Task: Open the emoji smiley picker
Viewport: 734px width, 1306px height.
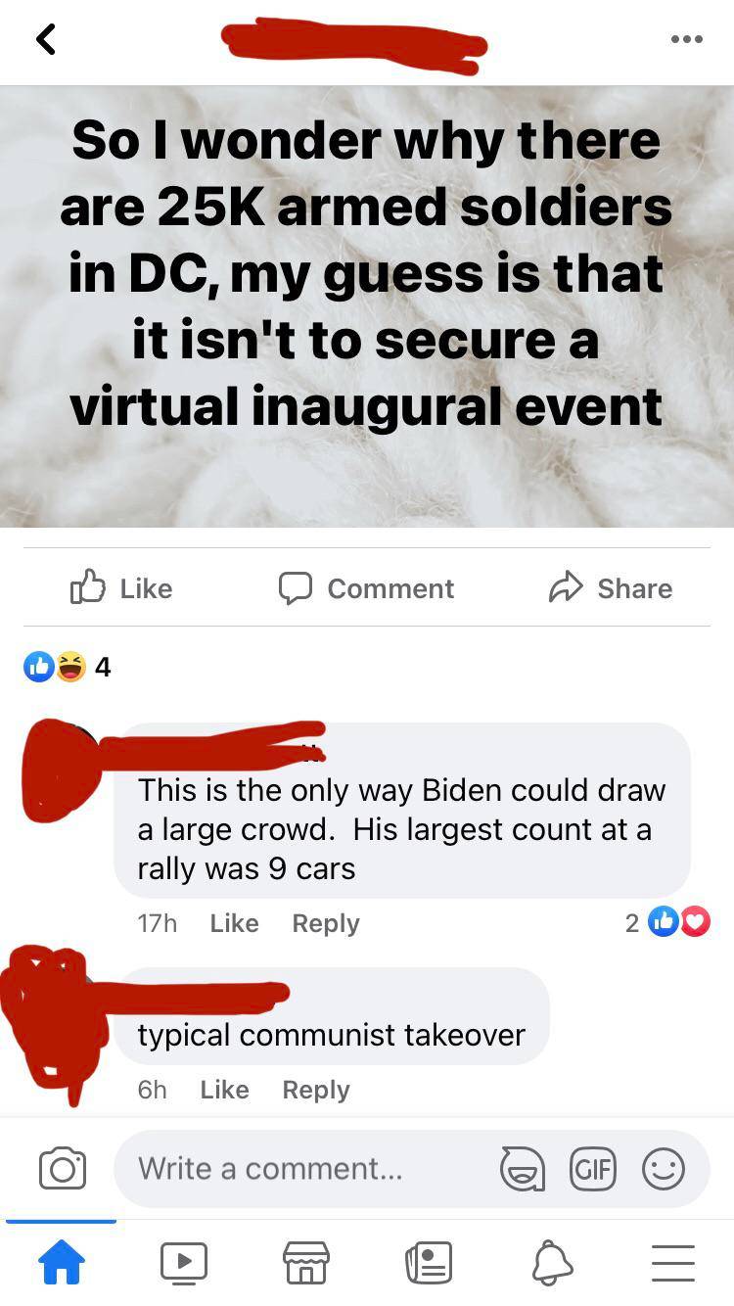Action: pos(664,1169)
